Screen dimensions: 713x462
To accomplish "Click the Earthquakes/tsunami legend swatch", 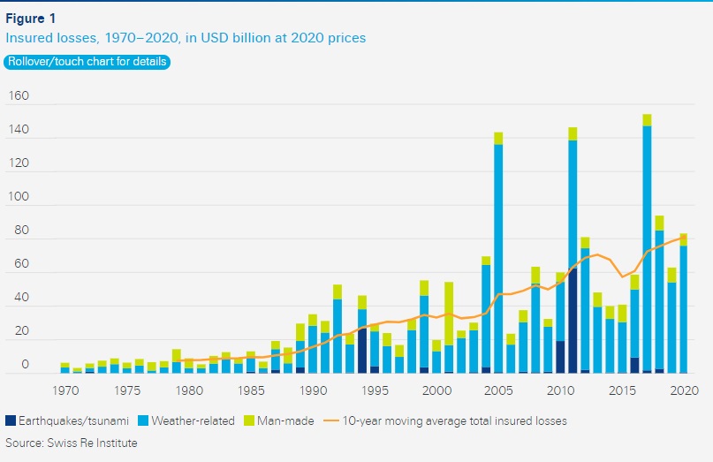I will 11,420.
